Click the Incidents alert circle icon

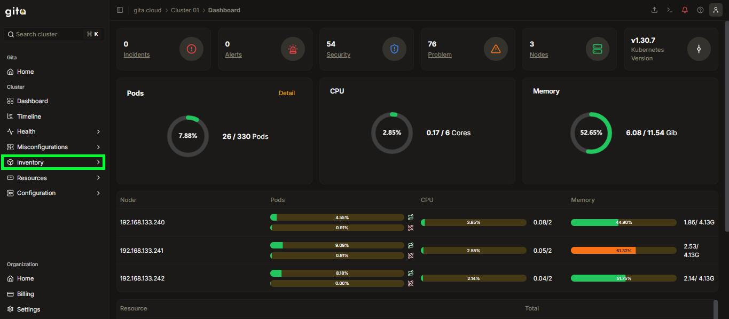(x=191, y=49)
